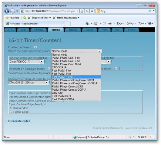Open the Home button dropdown arrow
This screenshot has width=161, height=145.
(91, 24)
